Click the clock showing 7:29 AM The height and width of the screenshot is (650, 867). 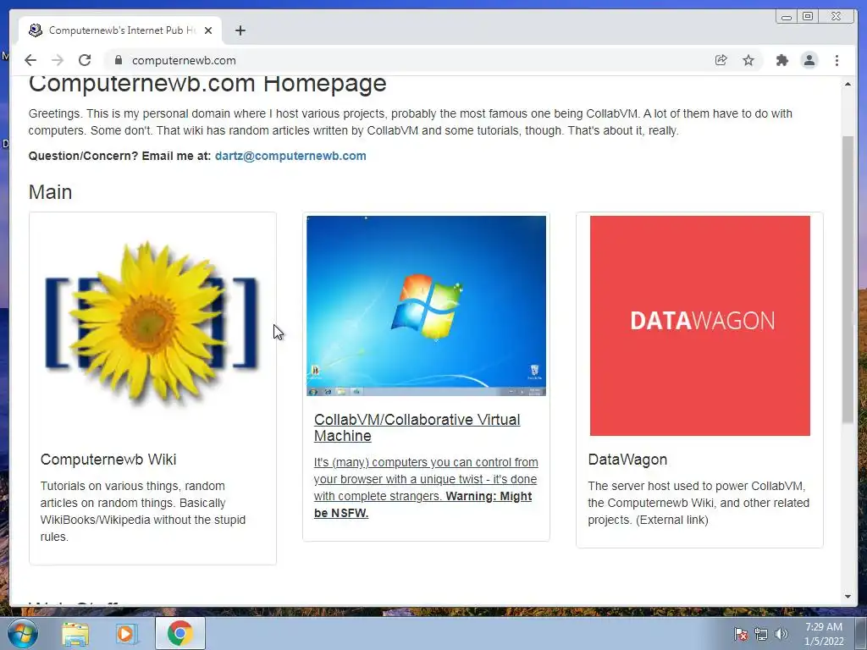pos(823,634)
